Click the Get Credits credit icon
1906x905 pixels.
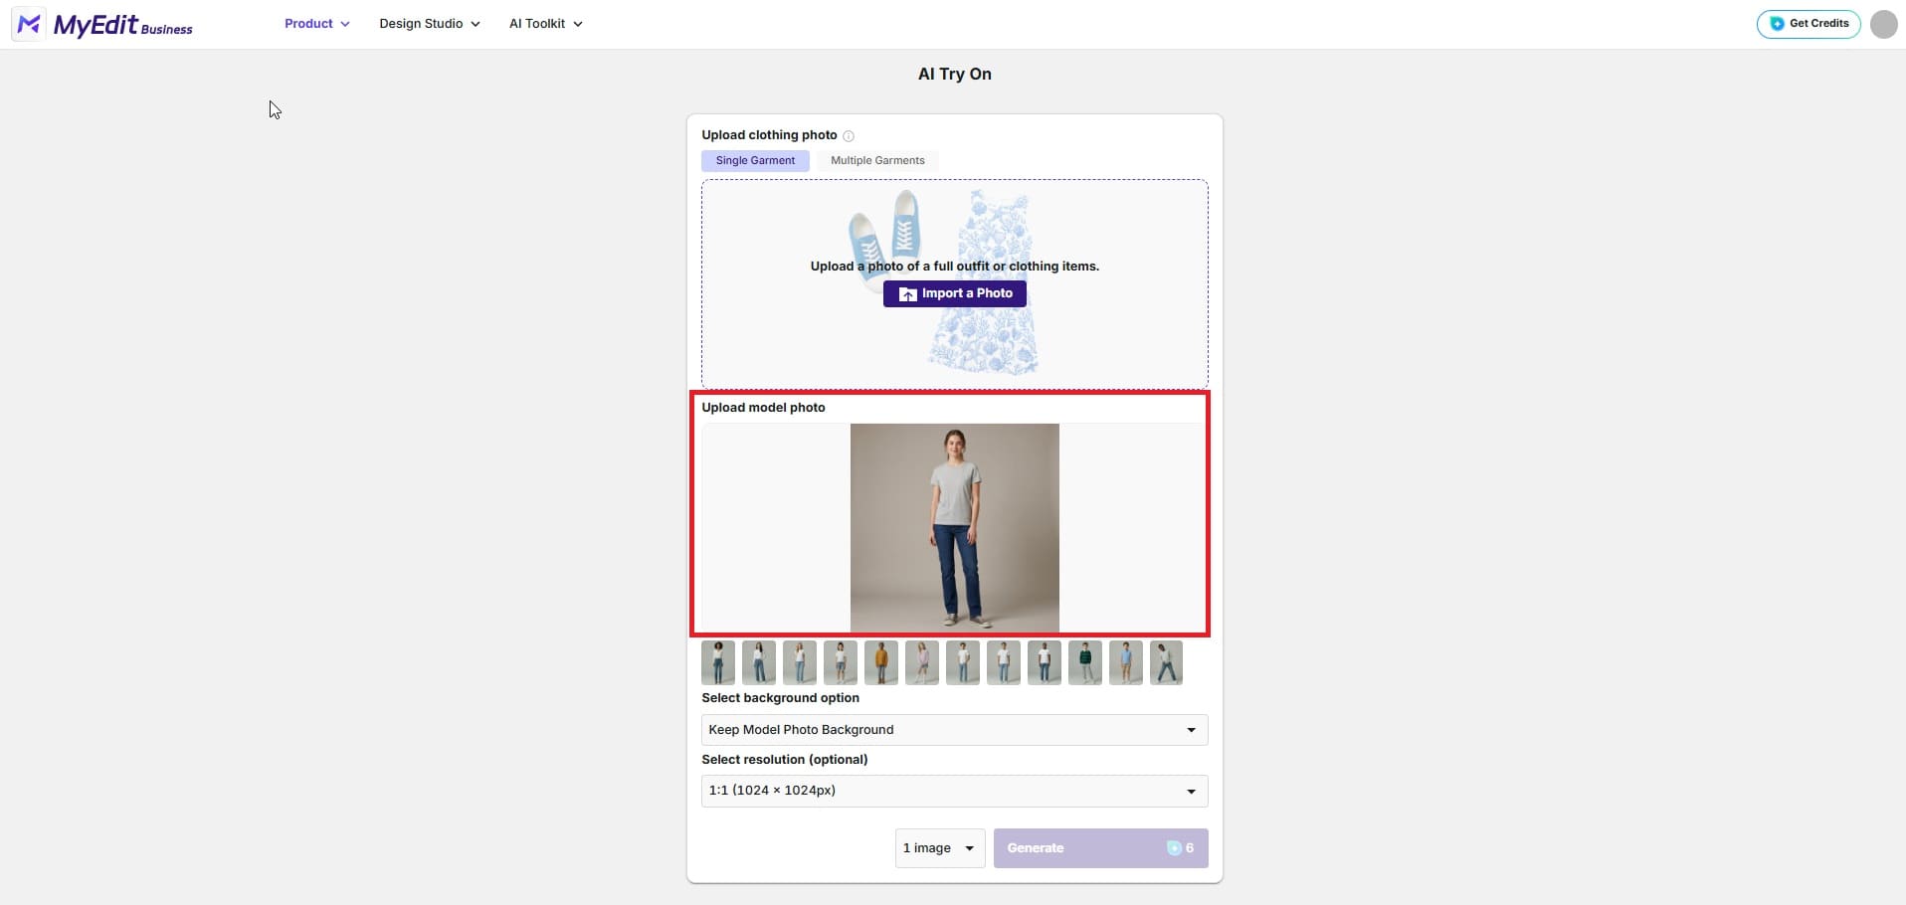[1778, 24]
